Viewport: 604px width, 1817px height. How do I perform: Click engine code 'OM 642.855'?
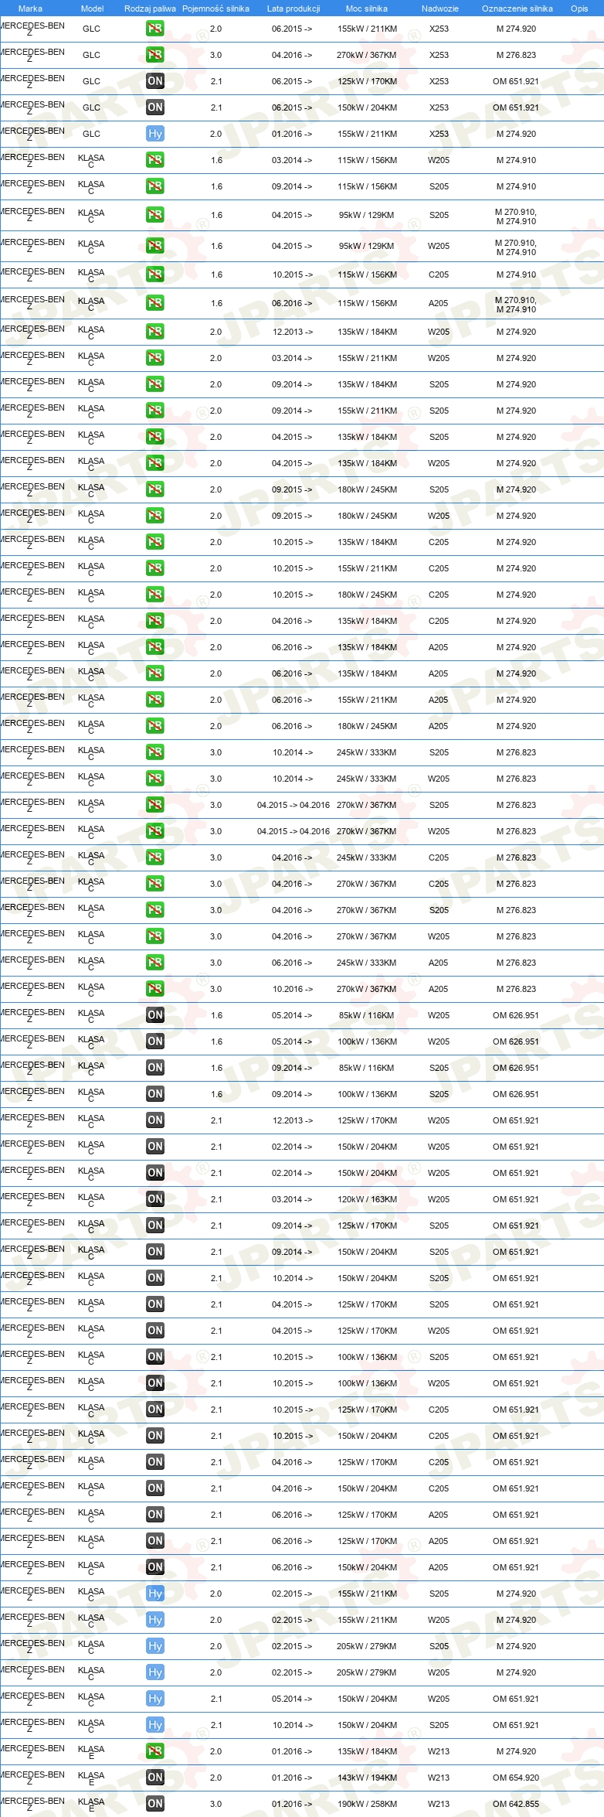(x=516, y=1804)
